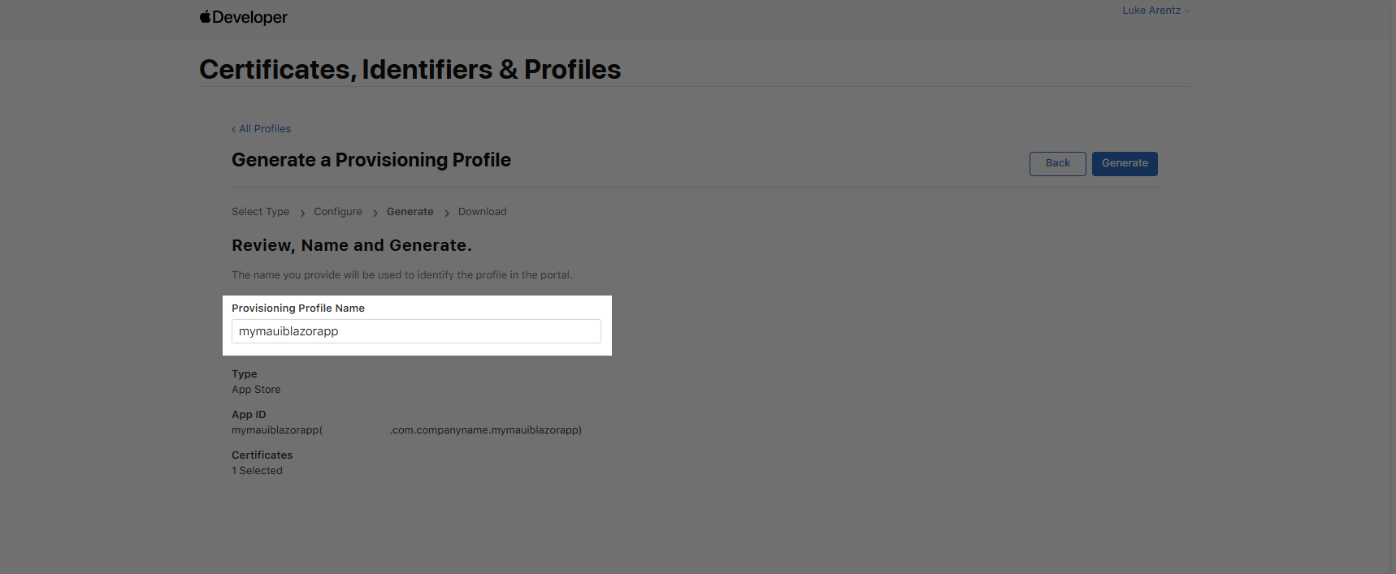Screen dimensions: 1396x574
Task: Click the App Store type value
Action: 256,390
